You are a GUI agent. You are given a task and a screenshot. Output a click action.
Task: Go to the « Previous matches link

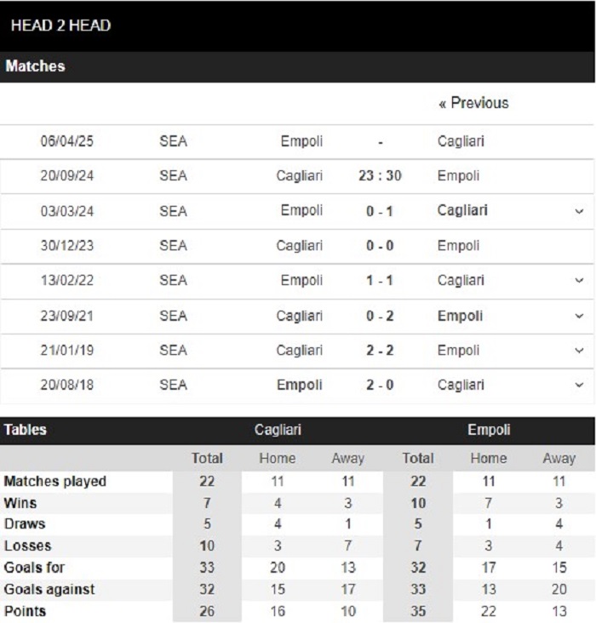point(473,103)
